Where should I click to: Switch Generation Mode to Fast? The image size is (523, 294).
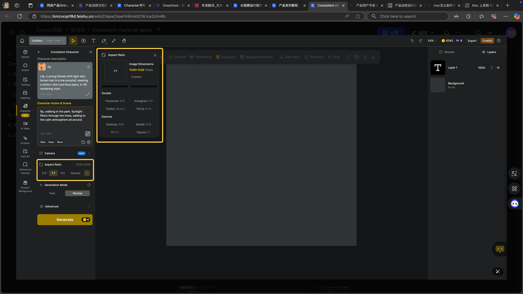52,193
